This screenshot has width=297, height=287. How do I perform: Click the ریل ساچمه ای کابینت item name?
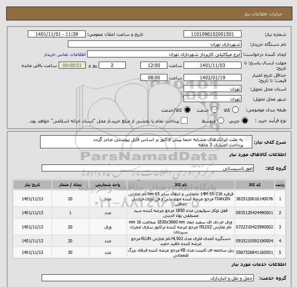point(181,253)
